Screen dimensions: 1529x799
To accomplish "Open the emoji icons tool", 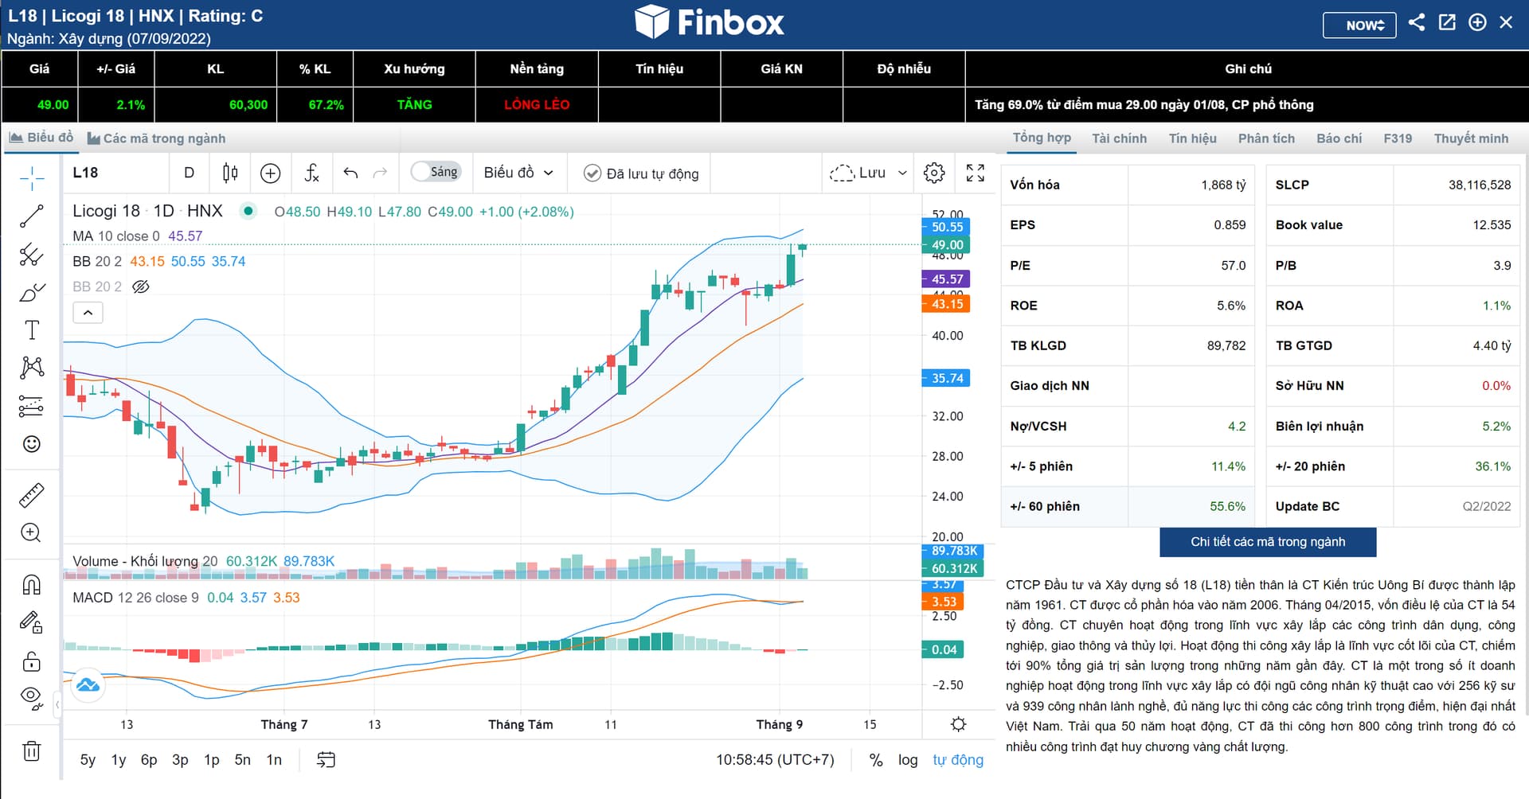I will (32, 444).
